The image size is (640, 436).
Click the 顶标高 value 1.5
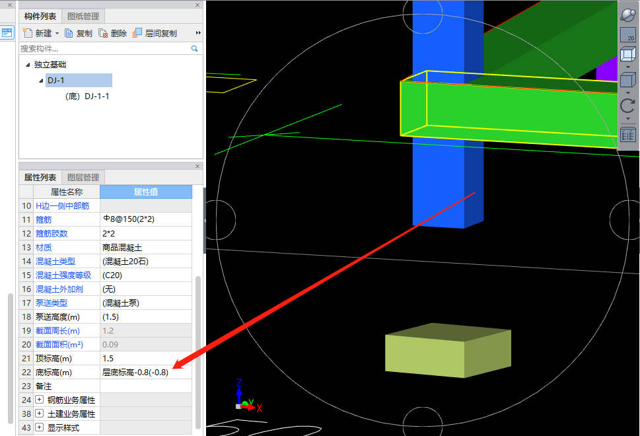[x=146, y=359]
